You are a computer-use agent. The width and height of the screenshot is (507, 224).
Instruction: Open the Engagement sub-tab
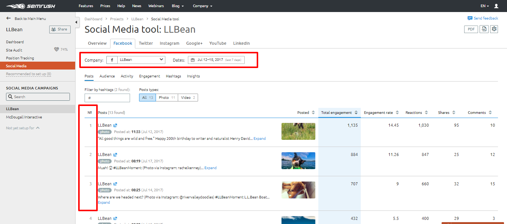[x=150, y=76]
